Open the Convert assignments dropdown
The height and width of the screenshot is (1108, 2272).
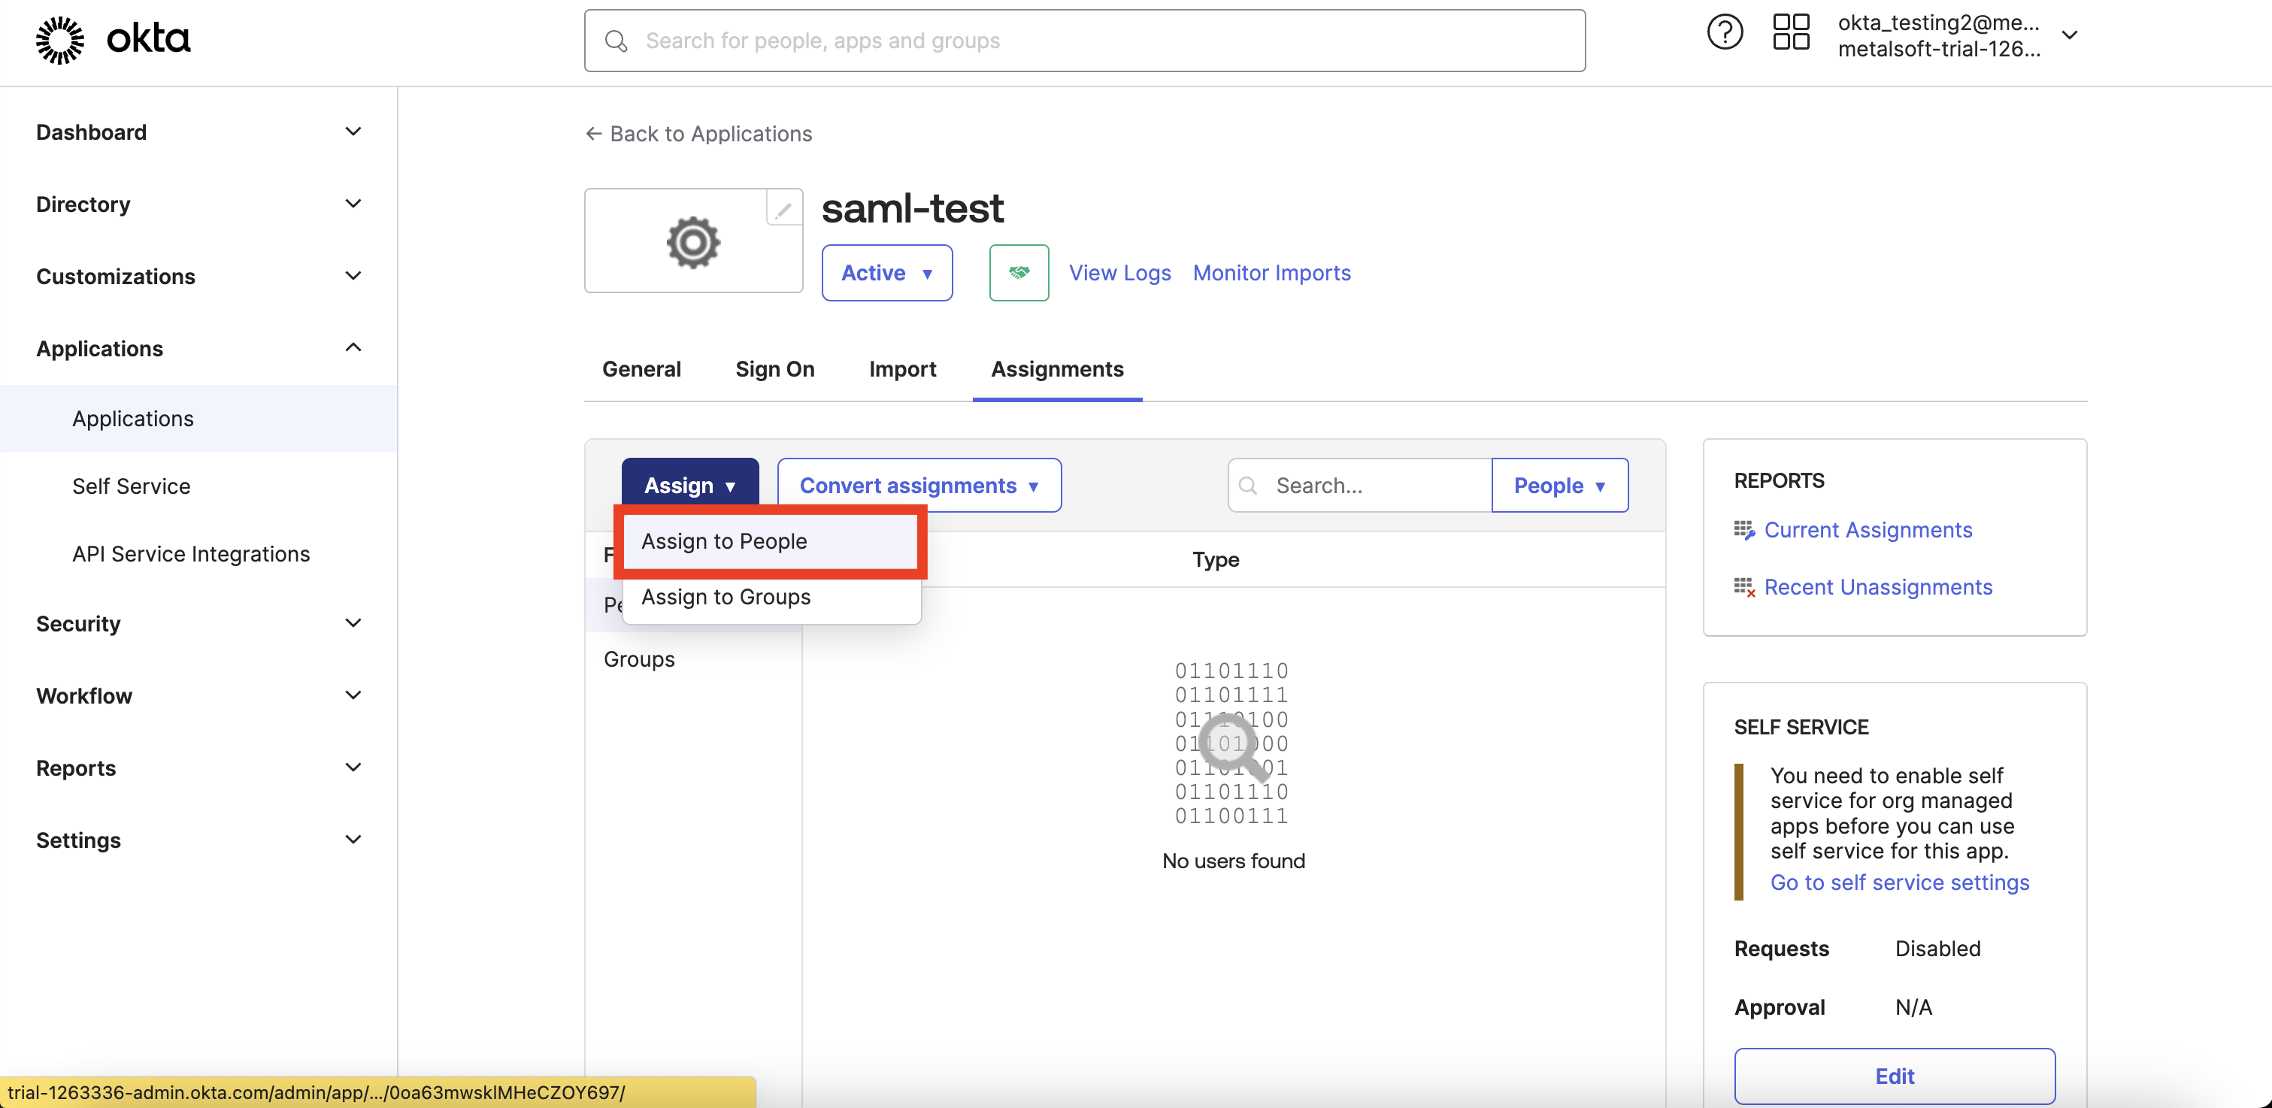[x=919, y=485]
